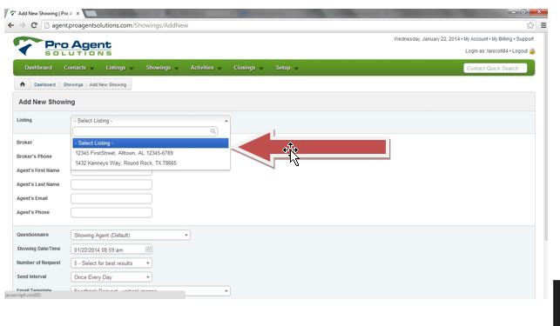This screenshot has width=560, height=326.
Task: Click Dashboard in the breadcrumb
Action: [x=44, y=84]
